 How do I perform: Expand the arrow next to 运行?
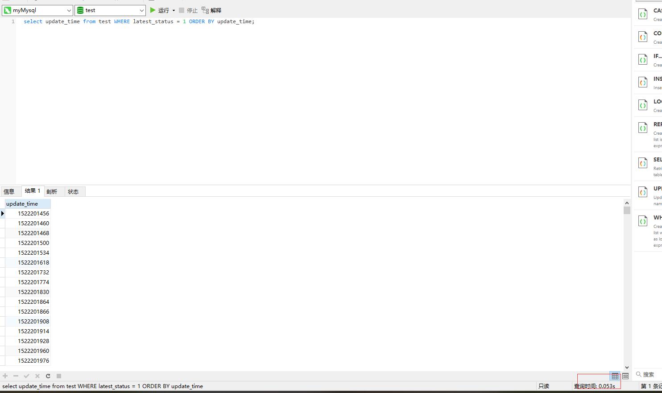click(x=174, y=10)
